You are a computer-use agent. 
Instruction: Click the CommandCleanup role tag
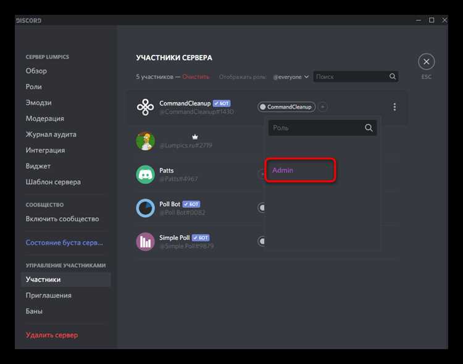286,107
